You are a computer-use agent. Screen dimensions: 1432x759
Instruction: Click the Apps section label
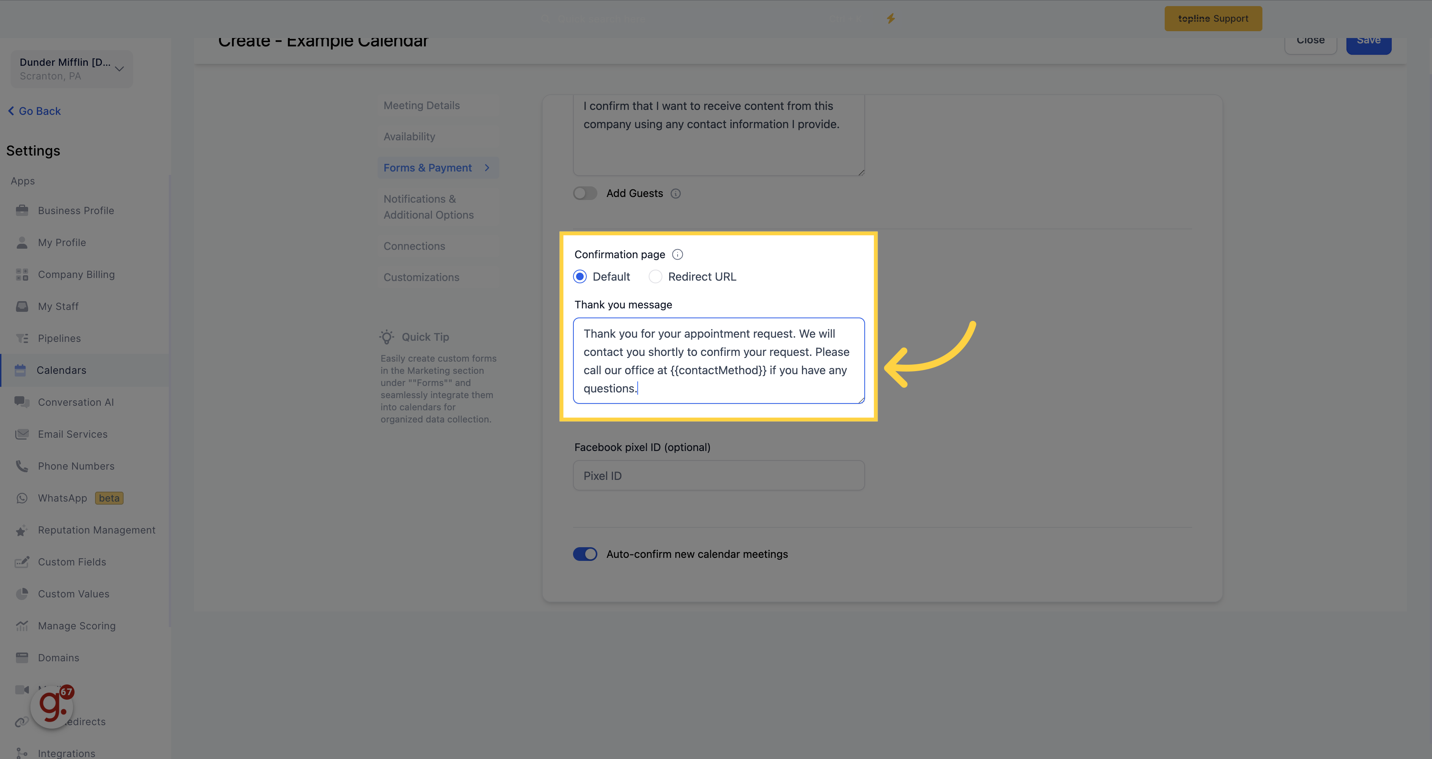tap(23, 181)
